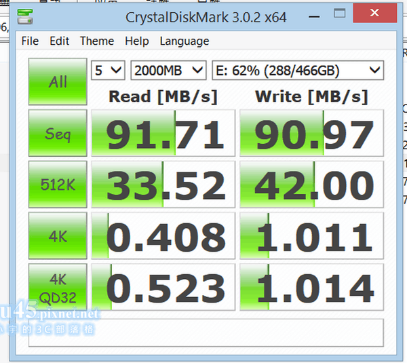Click the 512K read result 33.52

coord(163,185)
